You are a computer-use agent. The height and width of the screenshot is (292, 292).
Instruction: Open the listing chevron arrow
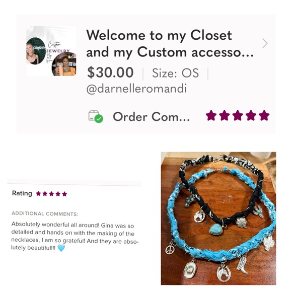[x=265, y=44]
